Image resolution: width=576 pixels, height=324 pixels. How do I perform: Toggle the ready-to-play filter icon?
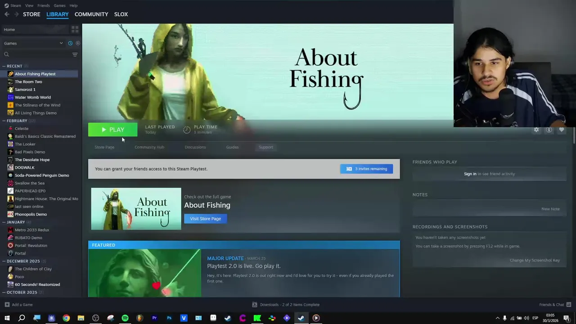click(77, 43)
